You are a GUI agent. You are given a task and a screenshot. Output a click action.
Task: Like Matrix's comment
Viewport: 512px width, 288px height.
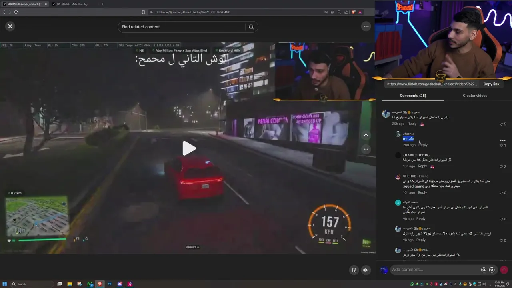coord(501,145)
